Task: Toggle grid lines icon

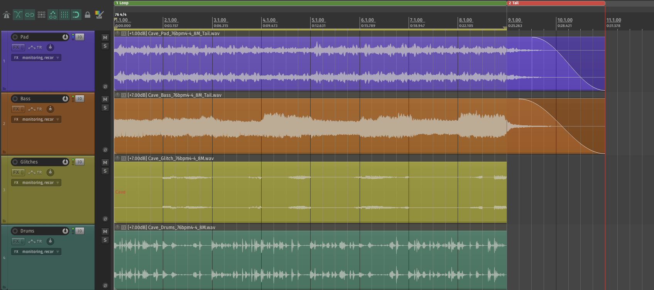Action: click(x=64, y=15)
